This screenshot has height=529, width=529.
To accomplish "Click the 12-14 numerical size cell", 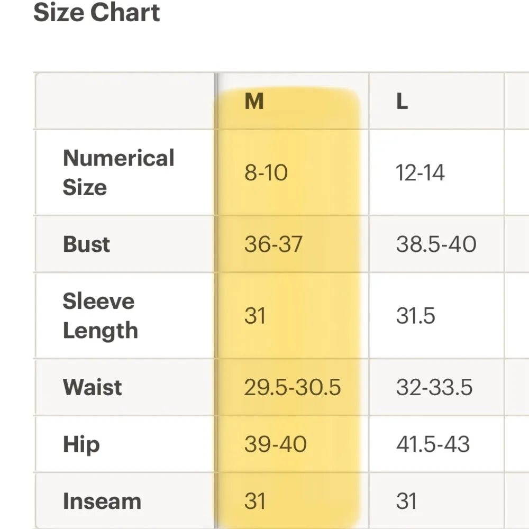I will point(420,173).
